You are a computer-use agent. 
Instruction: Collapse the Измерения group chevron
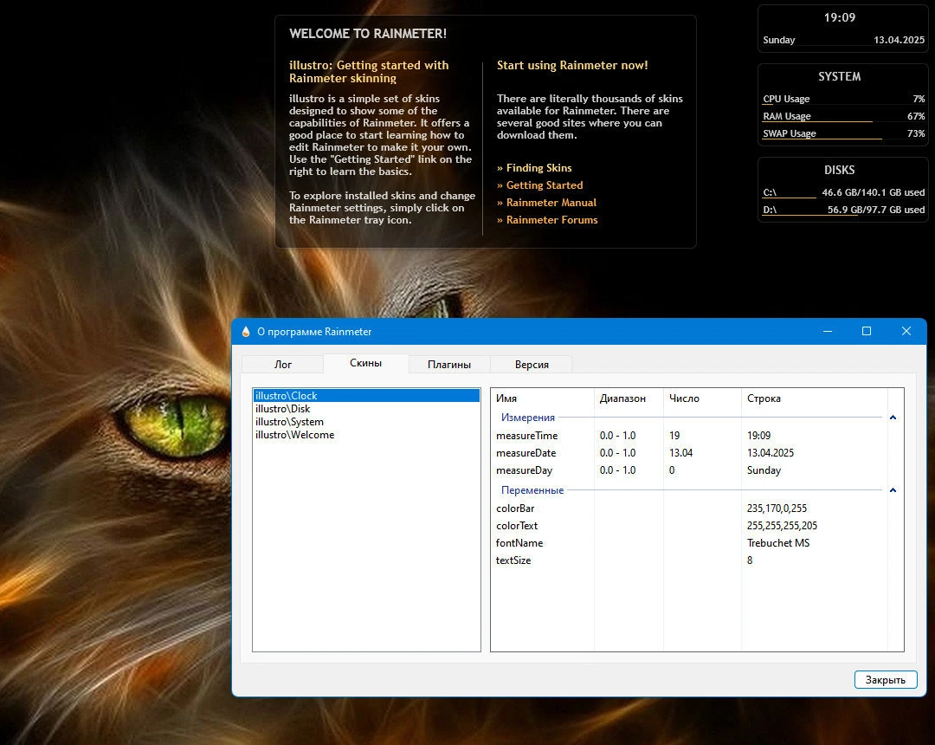coord(893,418)
